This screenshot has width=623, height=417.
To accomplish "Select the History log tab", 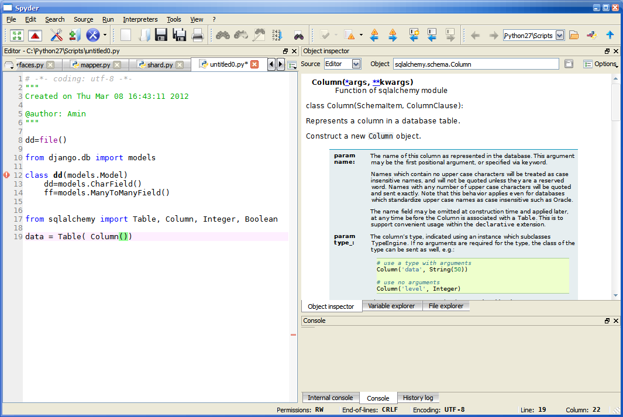I will coord(418,398).
